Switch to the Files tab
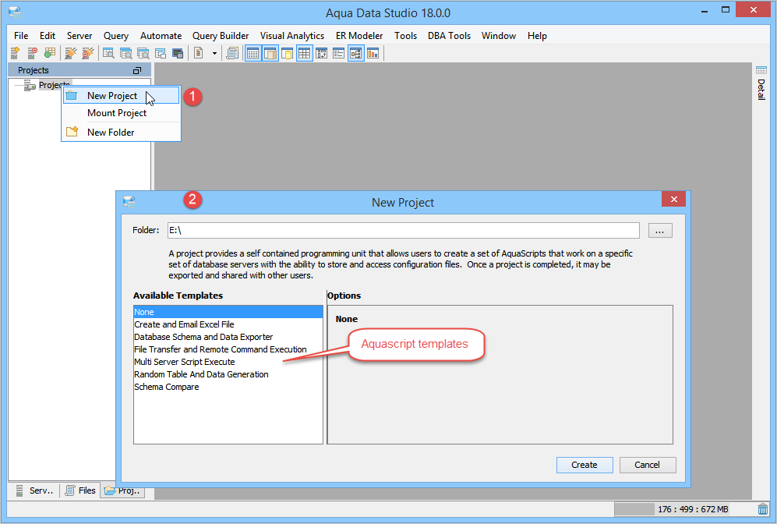Image resolution: width=777 pixels, height=524 pixels. coord(80,490)
